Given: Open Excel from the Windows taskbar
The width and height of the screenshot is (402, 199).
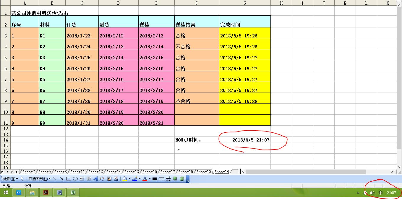Looking at the screenshot, I should click(x=73, y=193).
